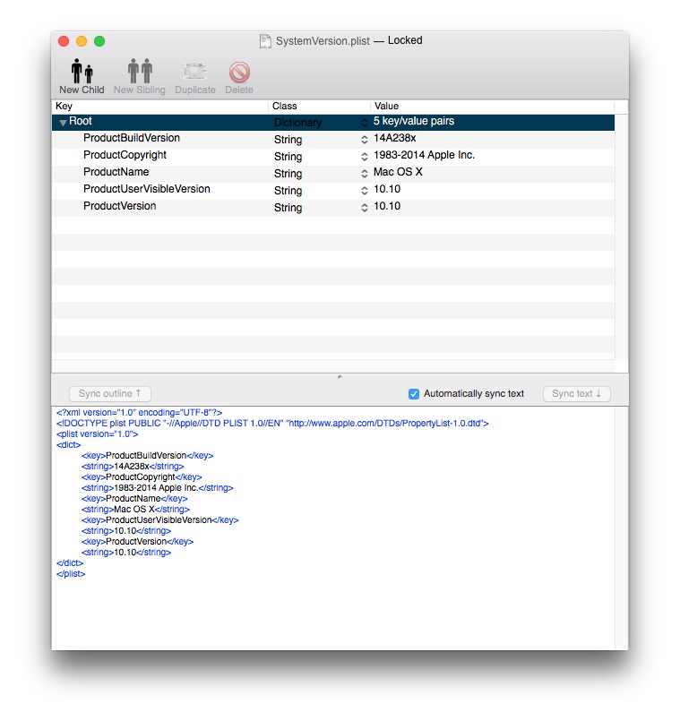
Task: Click the closing </plist> tag line
Action: [71, 574]
